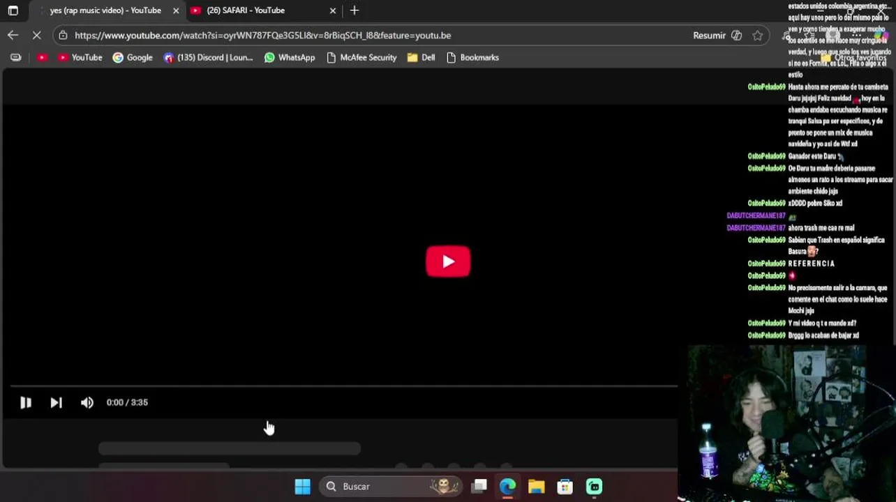Close the SAFARI YouTube tab
This screenshot has height=502, width=896.
pyautogui.click(x=333, y=10)
